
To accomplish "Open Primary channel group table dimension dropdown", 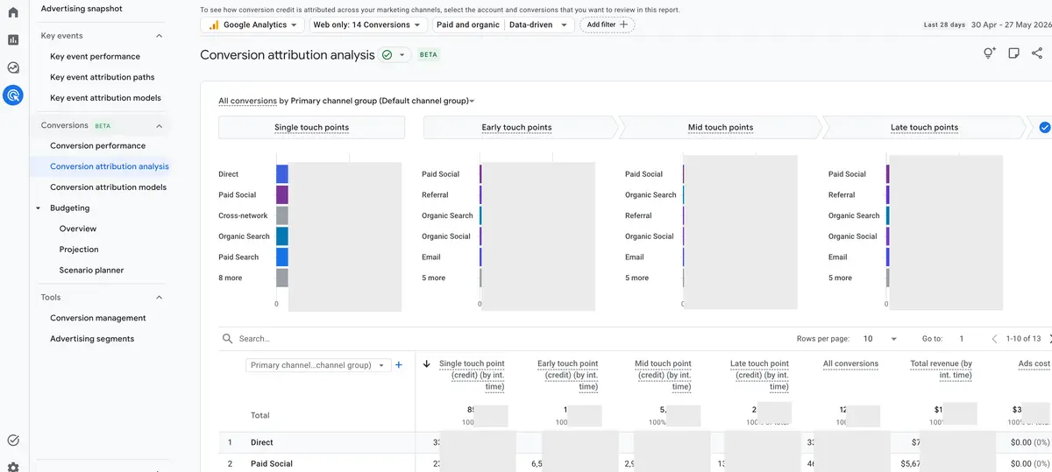I will (318, 365).
